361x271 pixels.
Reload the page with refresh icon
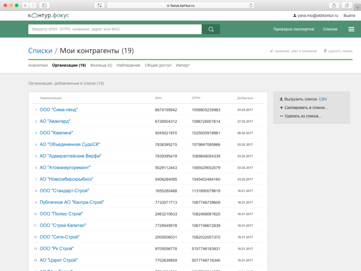coord(251,5)
